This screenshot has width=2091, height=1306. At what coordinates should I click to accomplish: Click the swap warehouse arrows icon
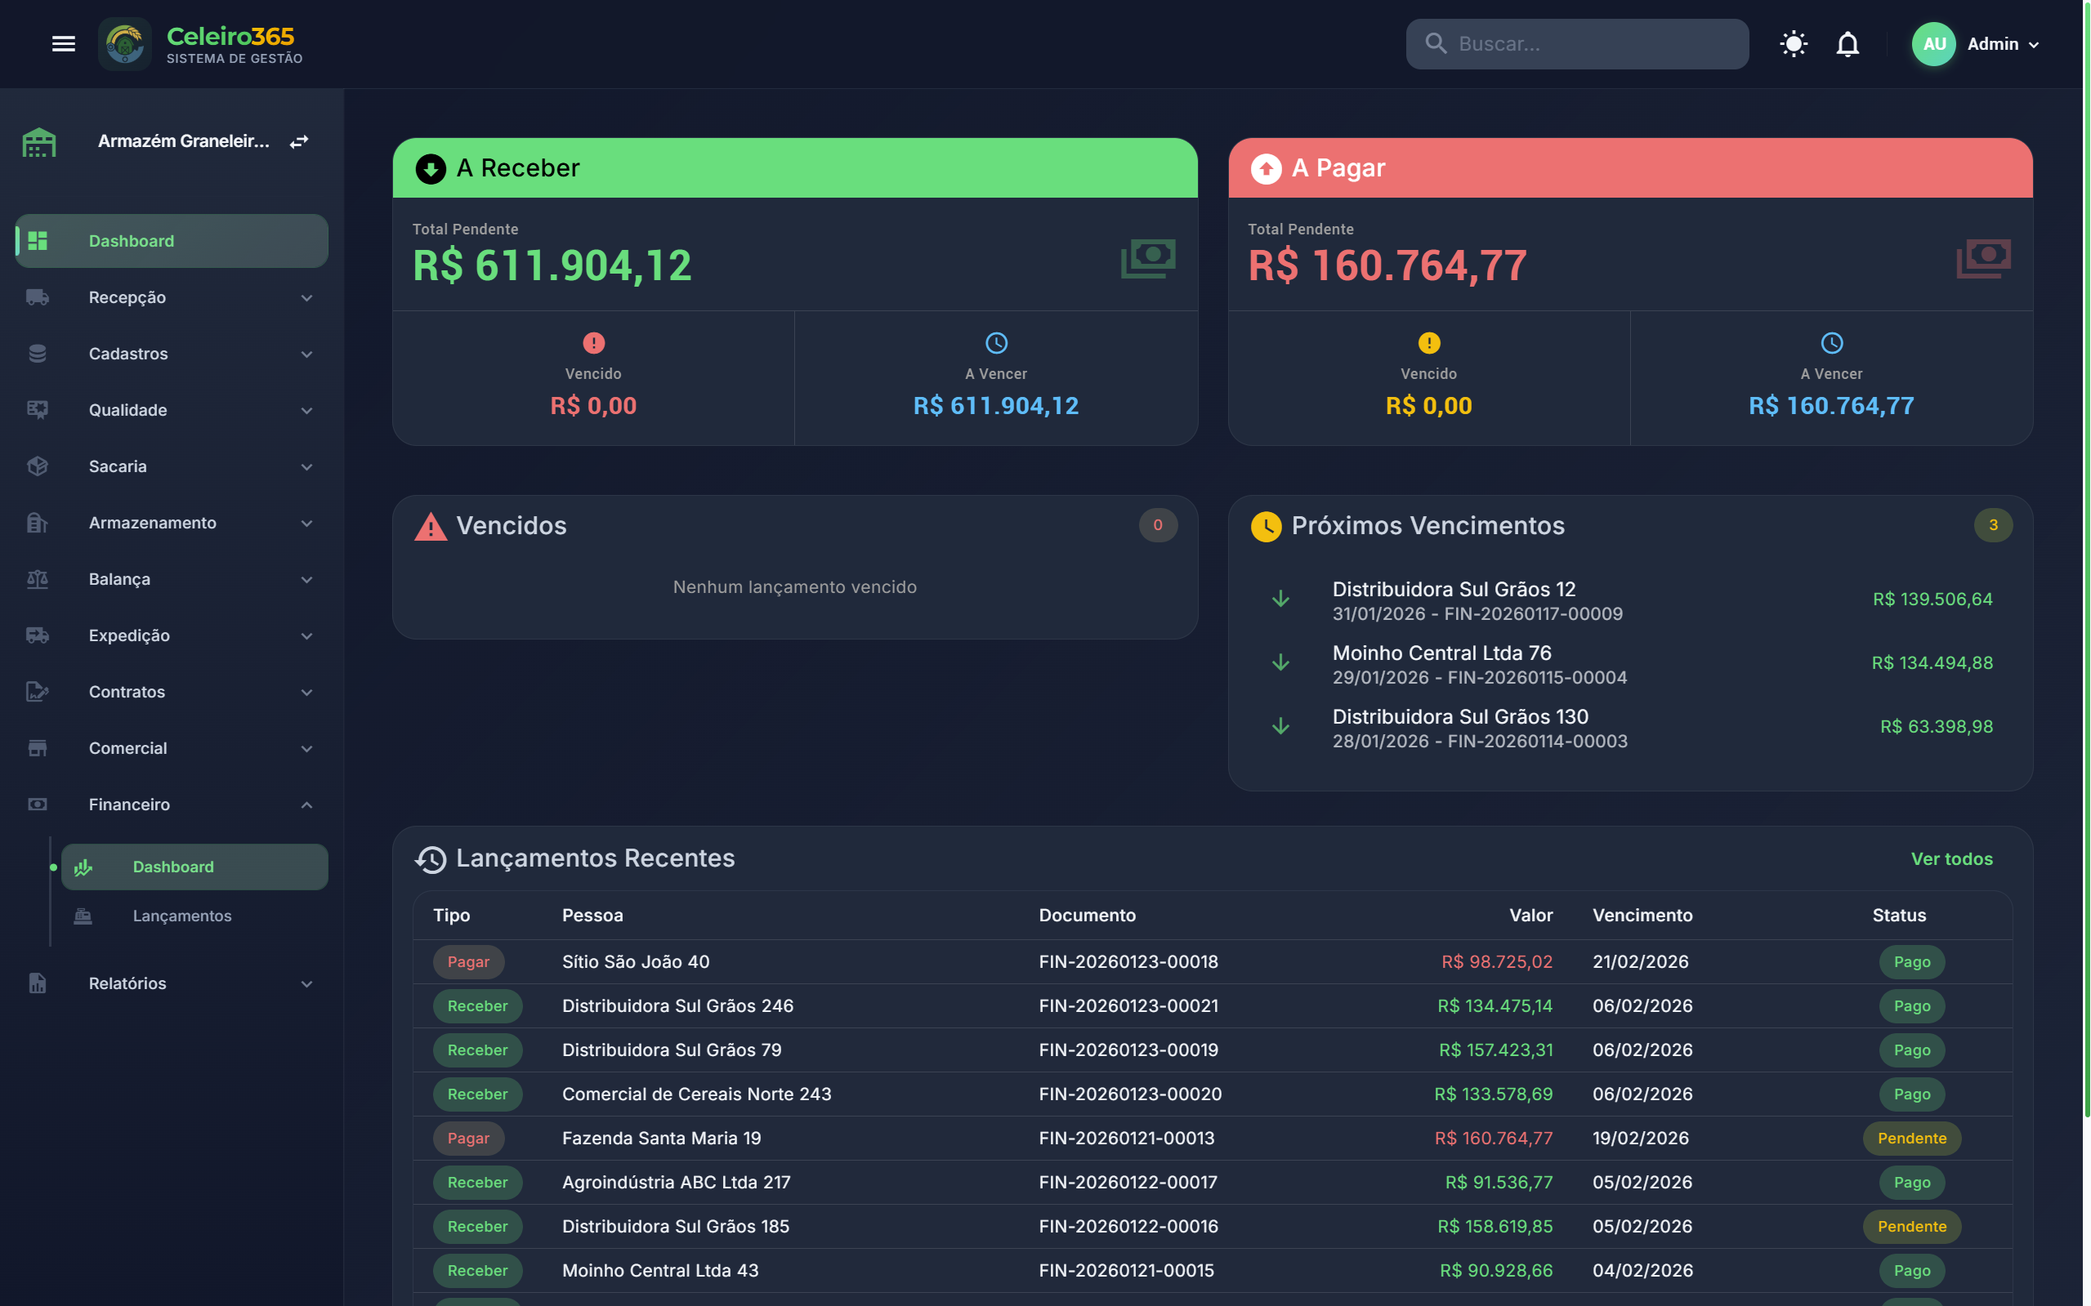(299, 141)
